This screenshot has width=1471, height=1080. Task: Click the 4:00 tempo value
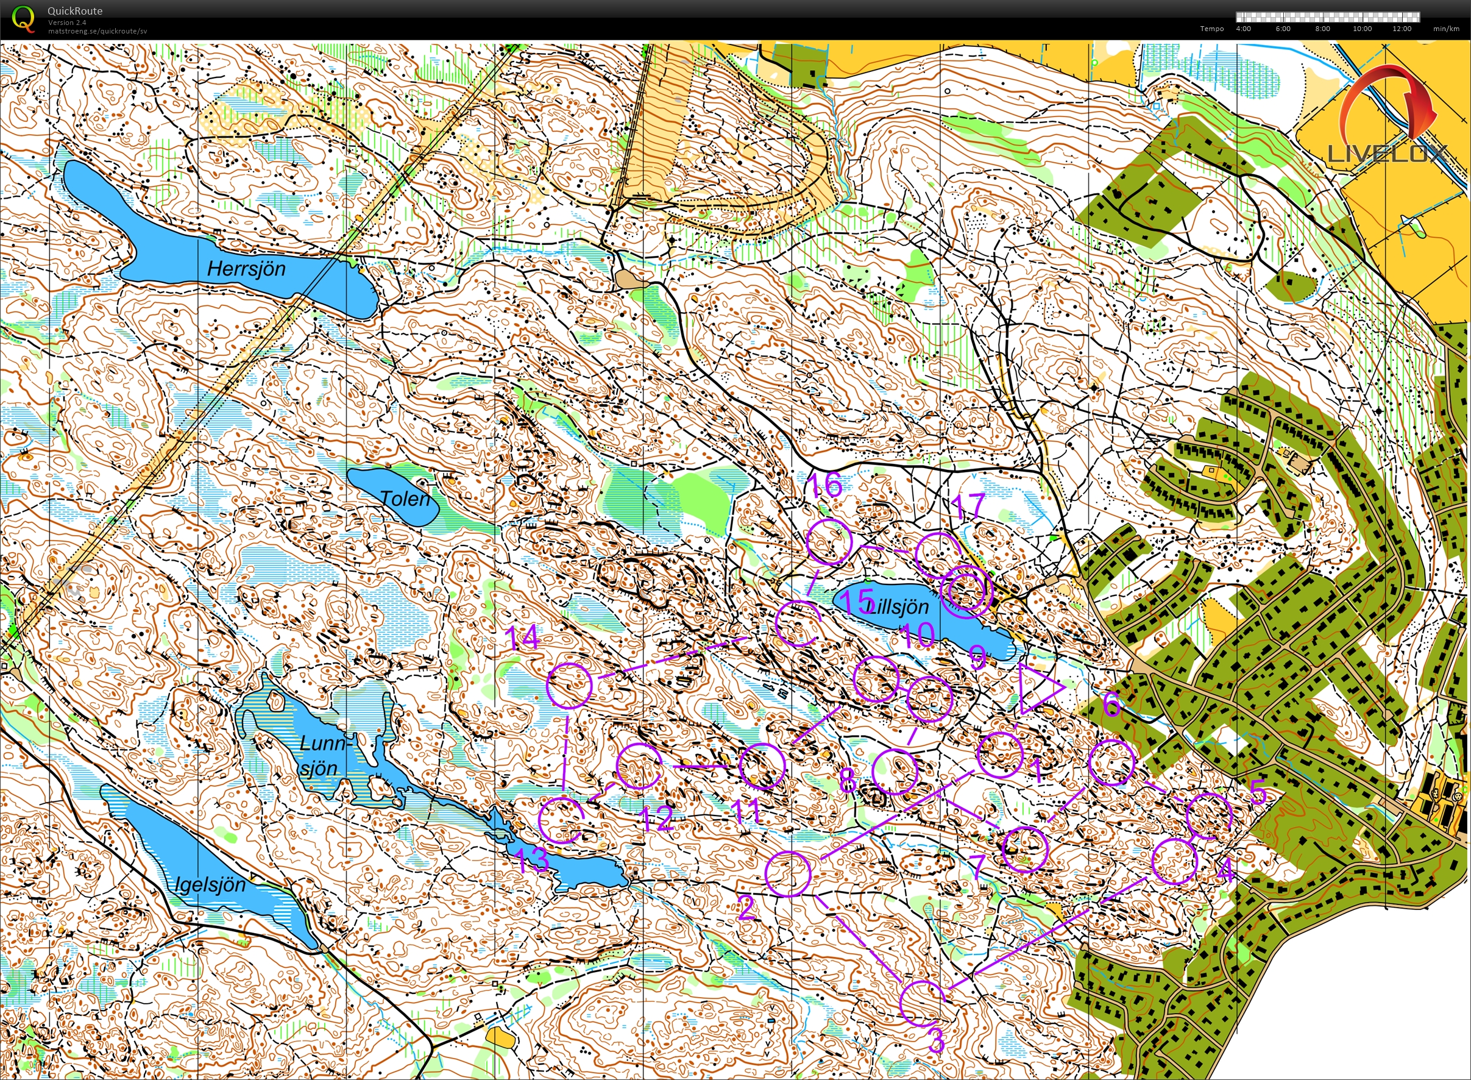[x=1244, y=29]
